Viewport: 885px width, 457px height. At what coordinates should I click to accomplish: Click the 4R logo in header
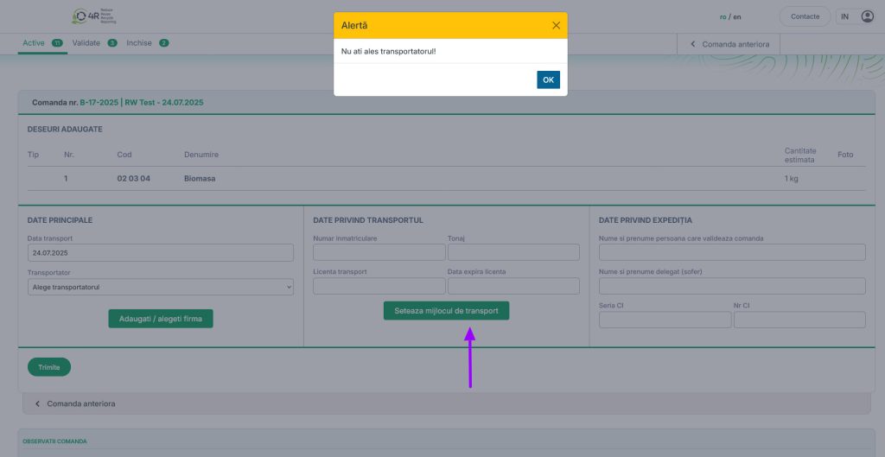point(94,16)
